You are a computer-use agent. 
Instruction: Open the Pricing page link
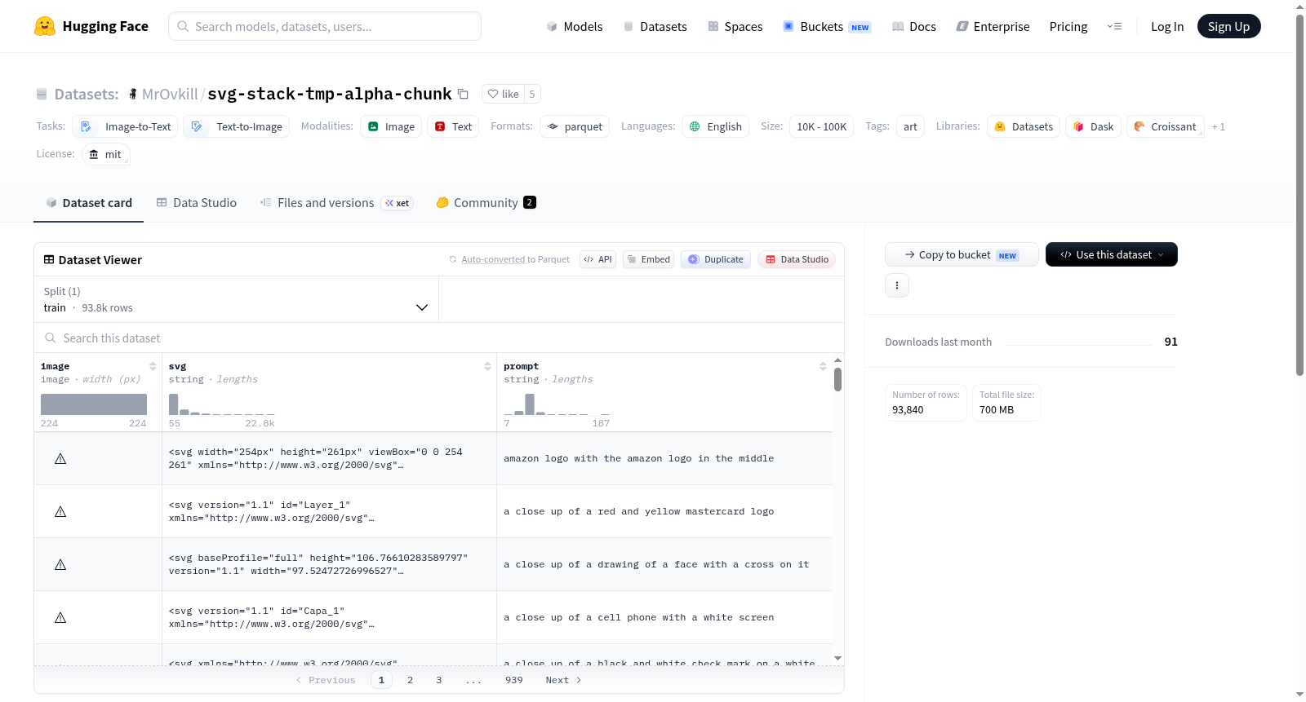[1068, 26]
